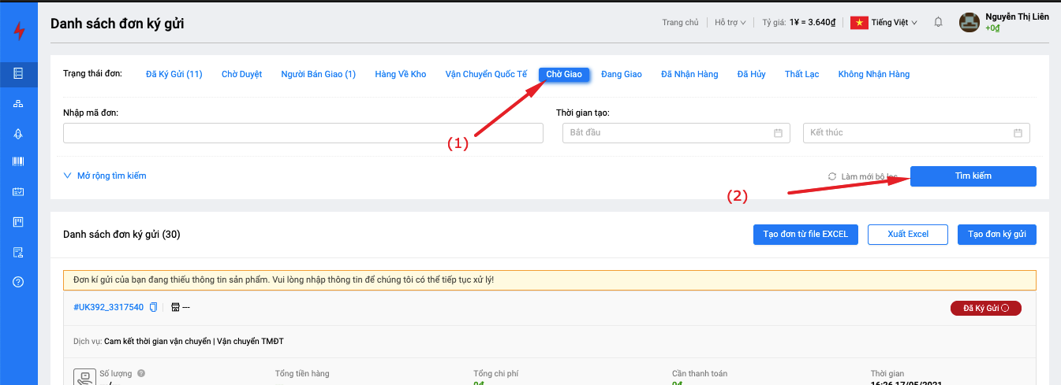
Task: Click the Tạo đơn ký gửi button
Action: tap(997, 235)
